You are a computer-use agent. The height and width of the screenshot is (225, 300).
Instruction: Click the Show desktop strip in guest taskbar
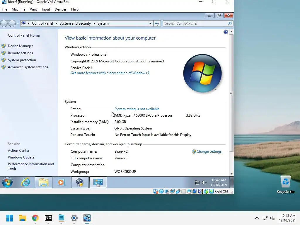click(231, 182)
